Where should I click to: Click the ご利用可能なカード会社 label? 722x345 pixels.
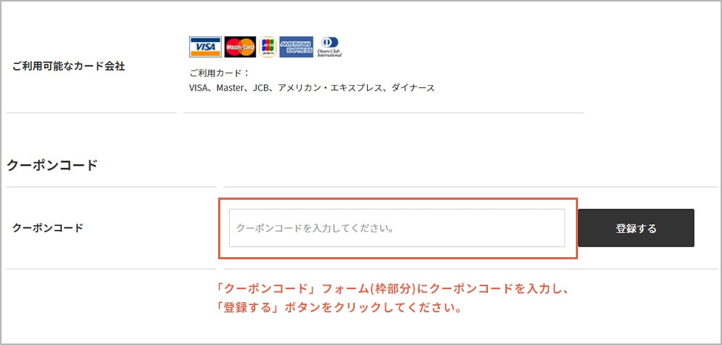click(68, 66)
